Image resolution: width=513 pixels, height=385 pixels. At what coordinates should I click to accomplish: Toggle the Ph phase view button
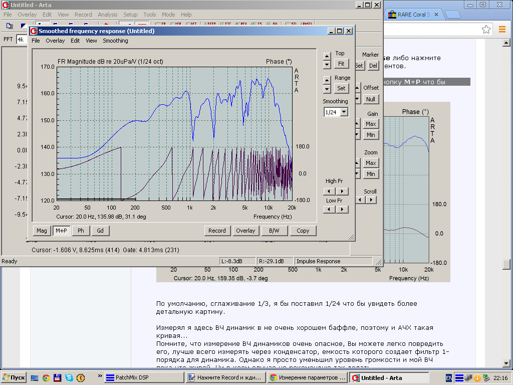pyautogui.click(x=81, y=231)
